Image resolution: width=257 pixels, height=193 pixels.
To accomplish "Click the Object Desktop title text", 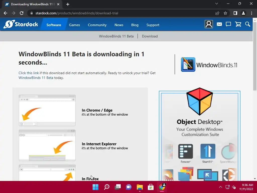I will (x=200, y=122).
